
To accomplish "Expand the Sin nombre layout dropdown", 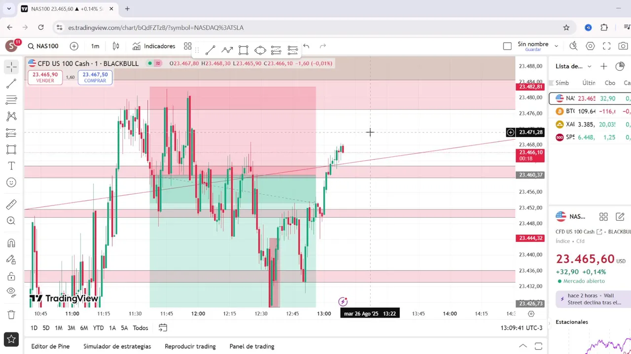I will point(556,46).
